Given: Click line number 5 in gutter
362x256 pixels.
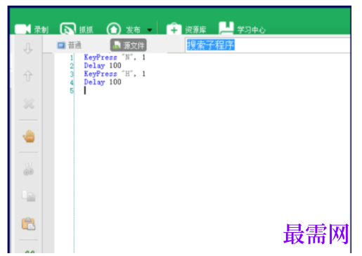Looking at the screenshot, I should pos(72,91).
